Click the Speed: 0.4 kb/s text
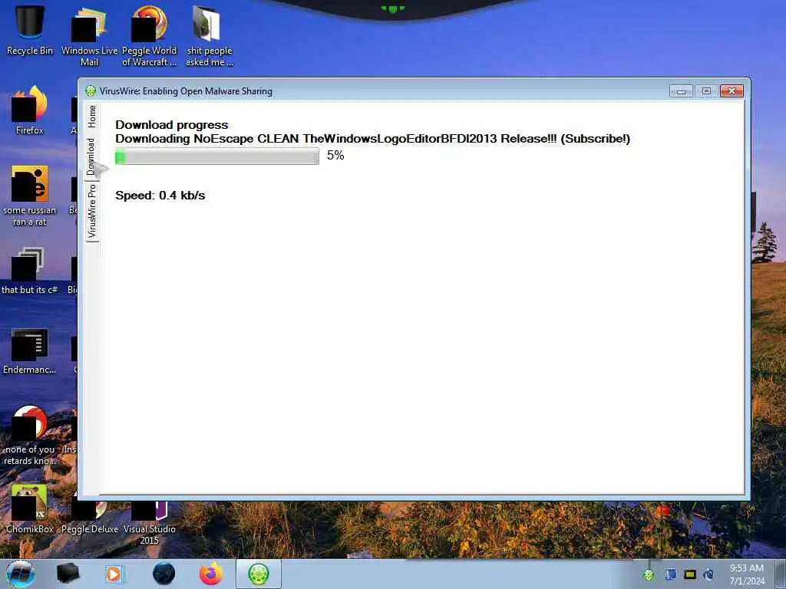The height and width of the screenshot is (589, 786). point(160,196)
